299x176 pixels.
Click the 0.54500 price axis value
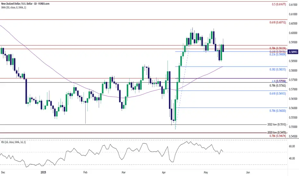tap(293, 136)
